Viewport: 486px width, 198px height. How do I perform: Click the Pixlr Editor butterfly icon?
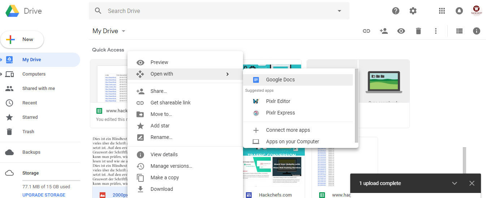pyautogui.click(x=256, y=102)
